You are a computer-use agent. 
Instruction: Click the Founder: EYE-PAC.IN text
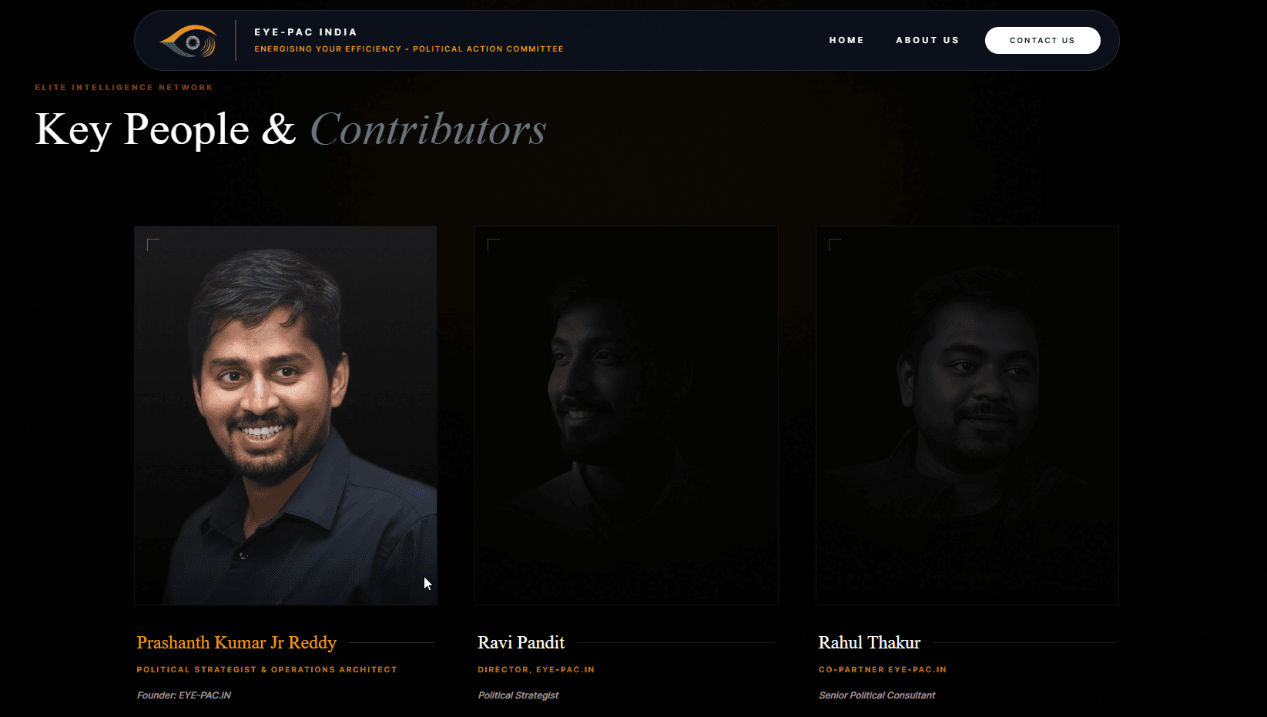coord(183,695)
